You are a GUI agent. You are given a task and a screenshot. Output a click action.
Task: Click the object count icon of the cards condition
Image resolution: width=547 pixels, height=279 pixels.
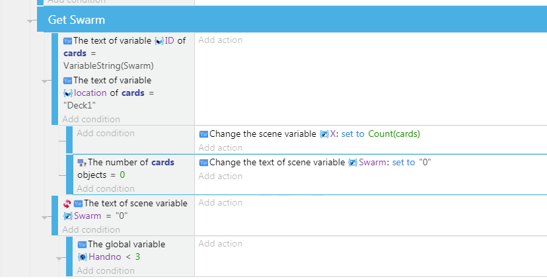click(x=81, y=163)
